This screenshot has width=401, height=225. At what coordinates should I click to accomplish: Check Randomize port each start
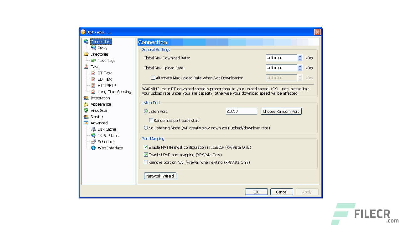(x=151, y=120)
